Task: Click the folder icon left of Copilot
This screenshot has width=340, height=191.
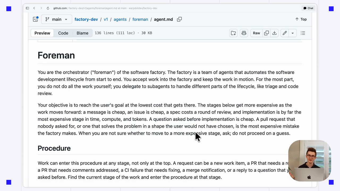Action: tap(233, 33)
